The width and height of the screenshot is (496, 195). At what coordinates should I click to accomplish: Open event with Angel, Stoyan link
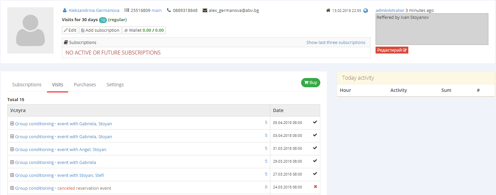pos(82,149)
